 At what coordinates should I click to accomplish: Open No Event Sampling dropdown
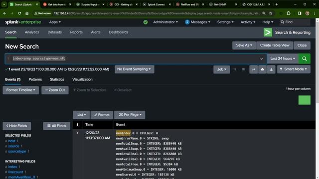[x=134, y=69]
